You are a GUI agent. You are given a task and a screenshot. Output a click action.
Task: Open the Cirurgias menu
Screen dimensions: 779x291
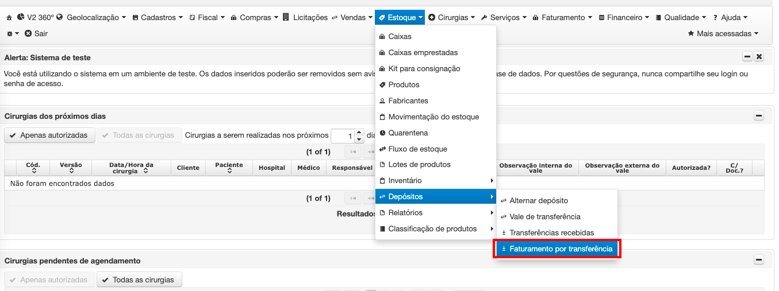452,18
